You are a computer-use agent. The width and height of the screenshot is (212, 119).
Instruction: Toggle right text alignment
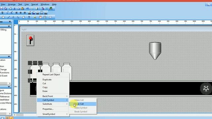click(25, 13)
